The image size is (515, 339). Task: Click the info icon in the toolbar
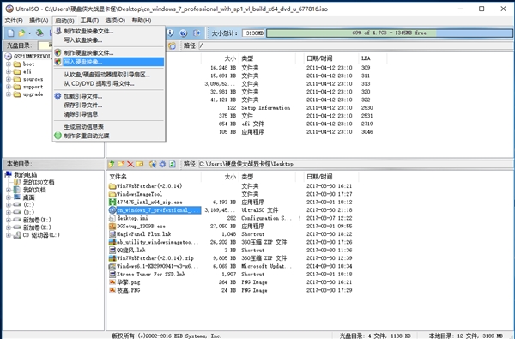[170, 33]
